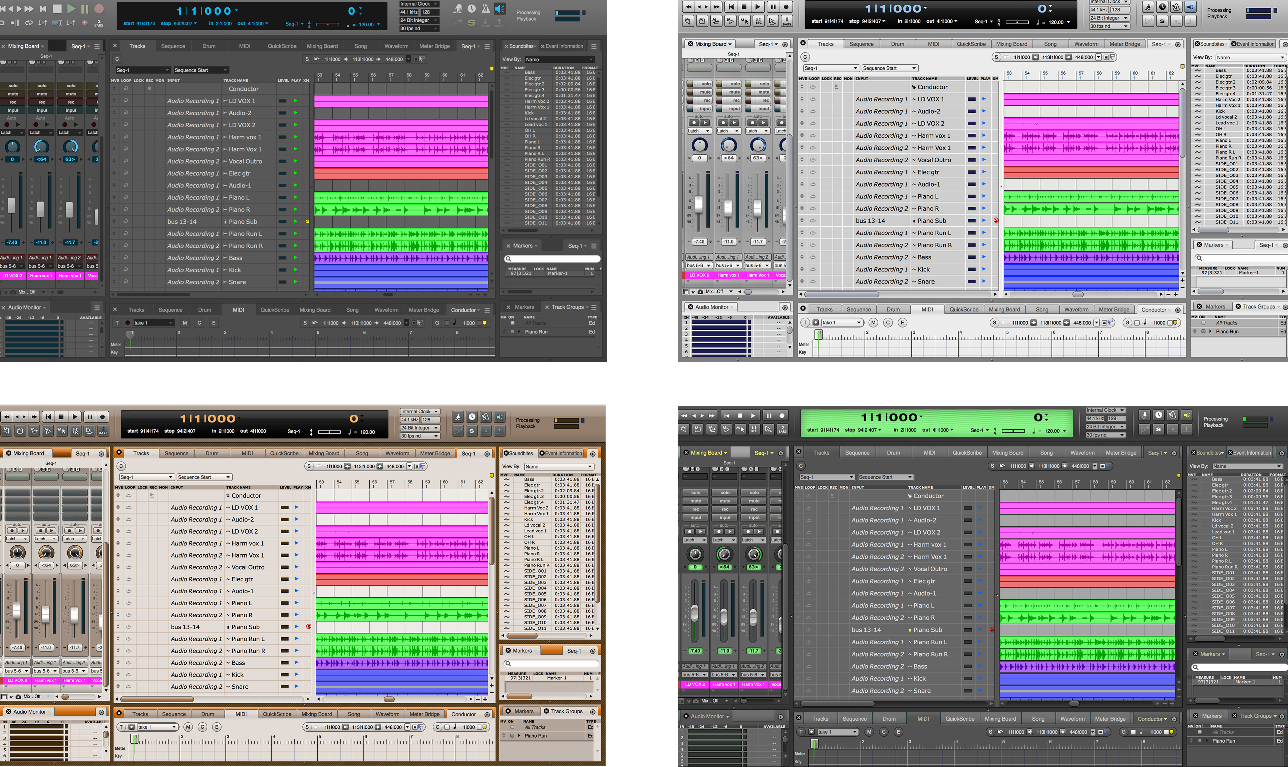
Task: Toggle solo on first mixer channel, dark theme
Action: tap(13, 86)
